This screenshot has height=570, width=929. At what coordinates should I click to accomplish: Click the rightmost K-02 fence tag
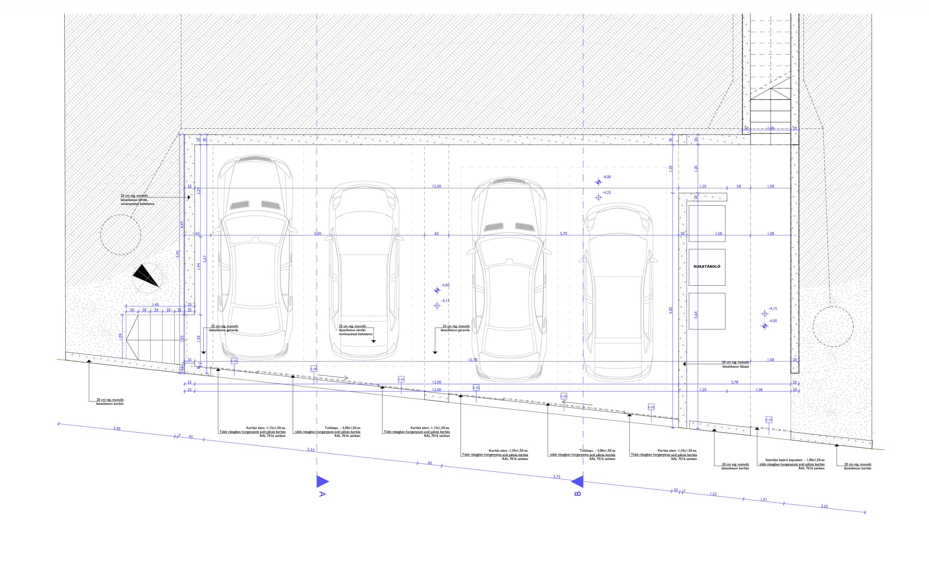651,407
